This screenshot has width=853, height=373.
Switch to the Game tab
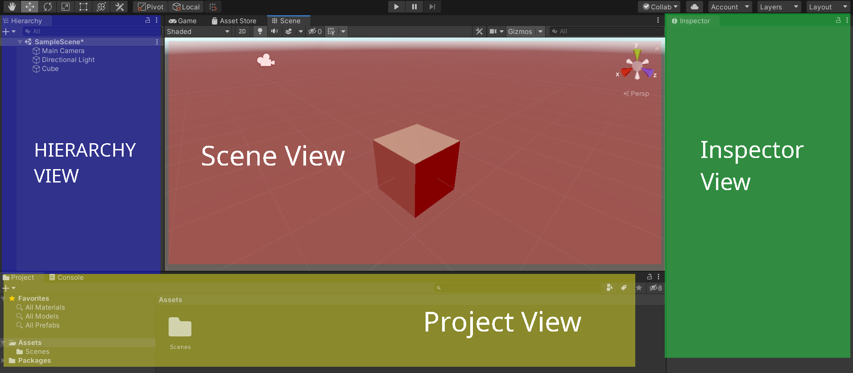tap(183, 21)
